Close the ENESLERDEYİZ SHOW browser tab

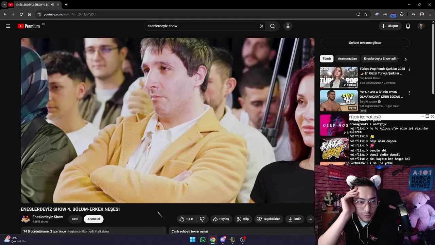pyautogui.click(x=58, y=5)
